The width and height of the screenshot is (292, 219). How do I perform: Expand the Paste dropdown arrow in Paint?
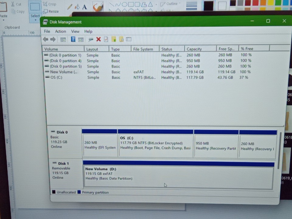click(x=3, y=20)
